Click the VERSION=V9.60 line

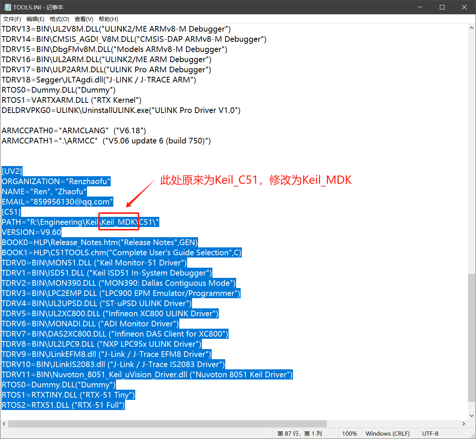pyautogui.click(x=31, y=232)
